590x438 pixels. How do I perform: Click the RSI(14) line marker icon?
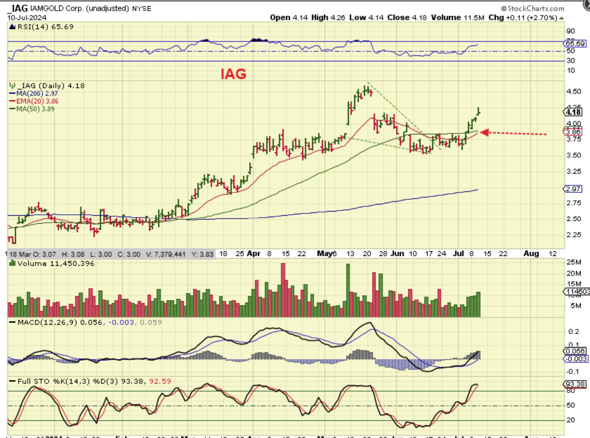(12, 28)
